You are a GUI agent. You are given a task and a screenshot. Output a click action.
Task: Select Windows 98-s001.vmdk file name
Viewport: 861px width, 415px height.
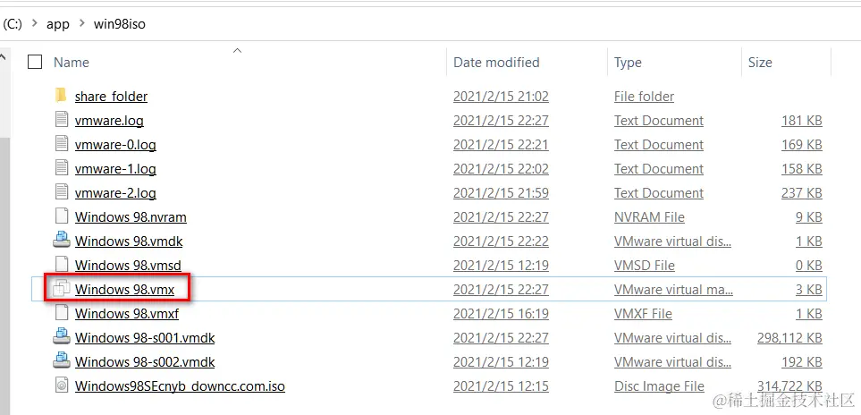(145, 337)
